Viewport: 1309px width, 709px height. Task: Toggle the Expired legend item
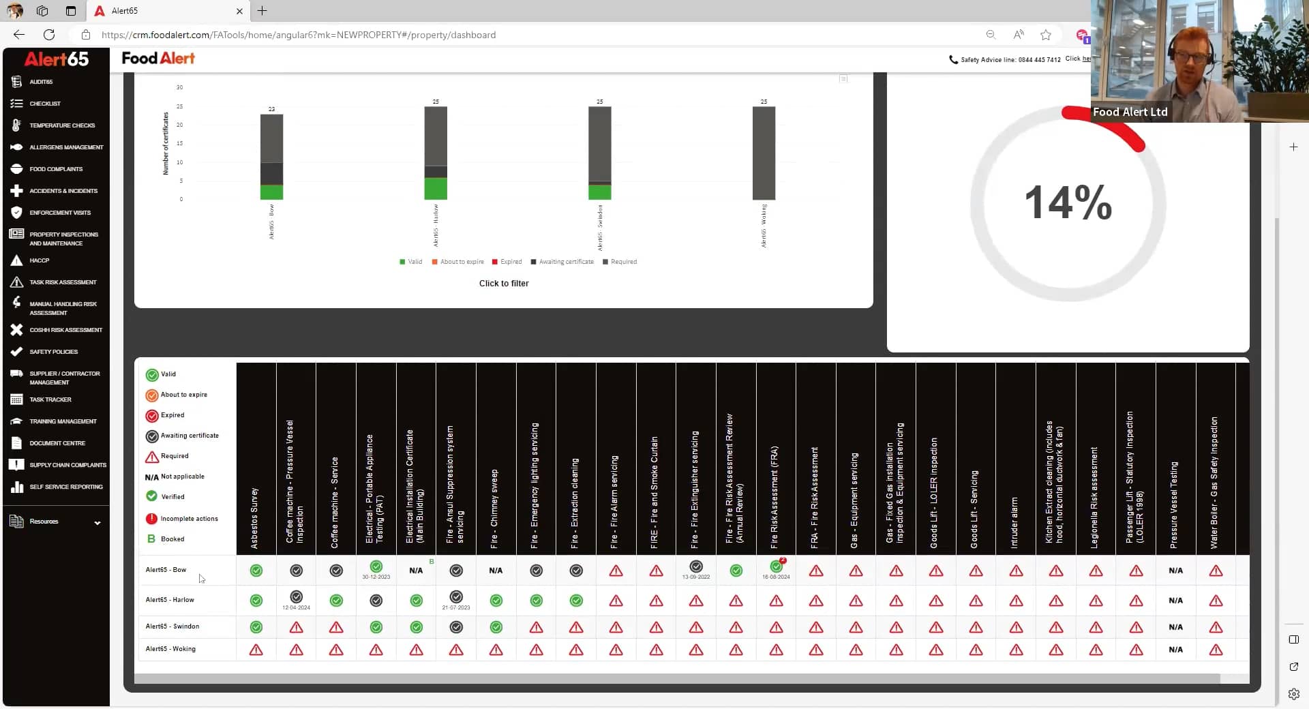click(x=507, y=262)
